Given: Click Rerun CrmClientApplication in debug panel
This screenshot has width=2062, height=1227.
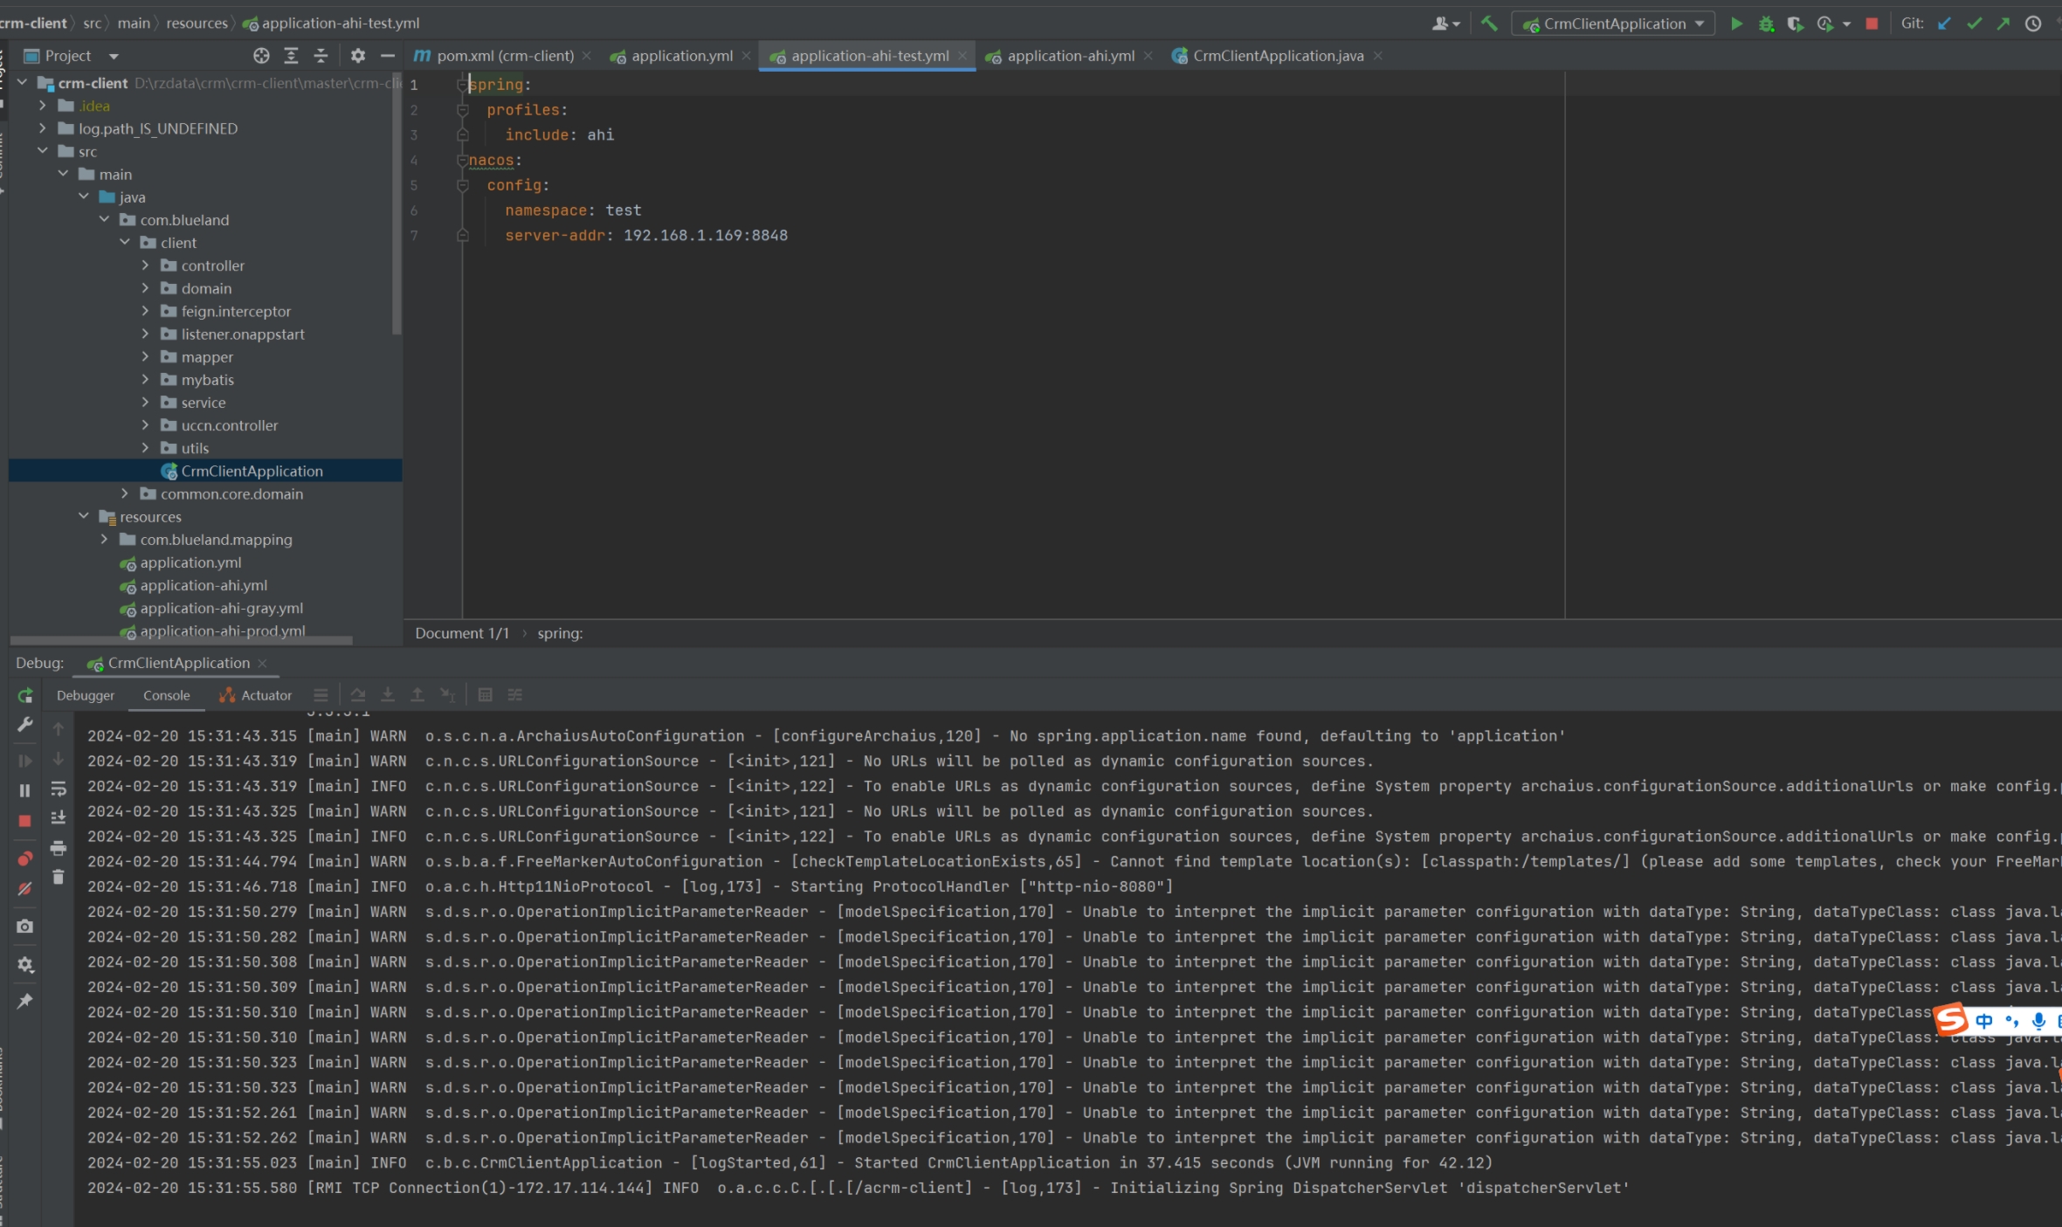Looking at the screenshot, I should [24, 695].
